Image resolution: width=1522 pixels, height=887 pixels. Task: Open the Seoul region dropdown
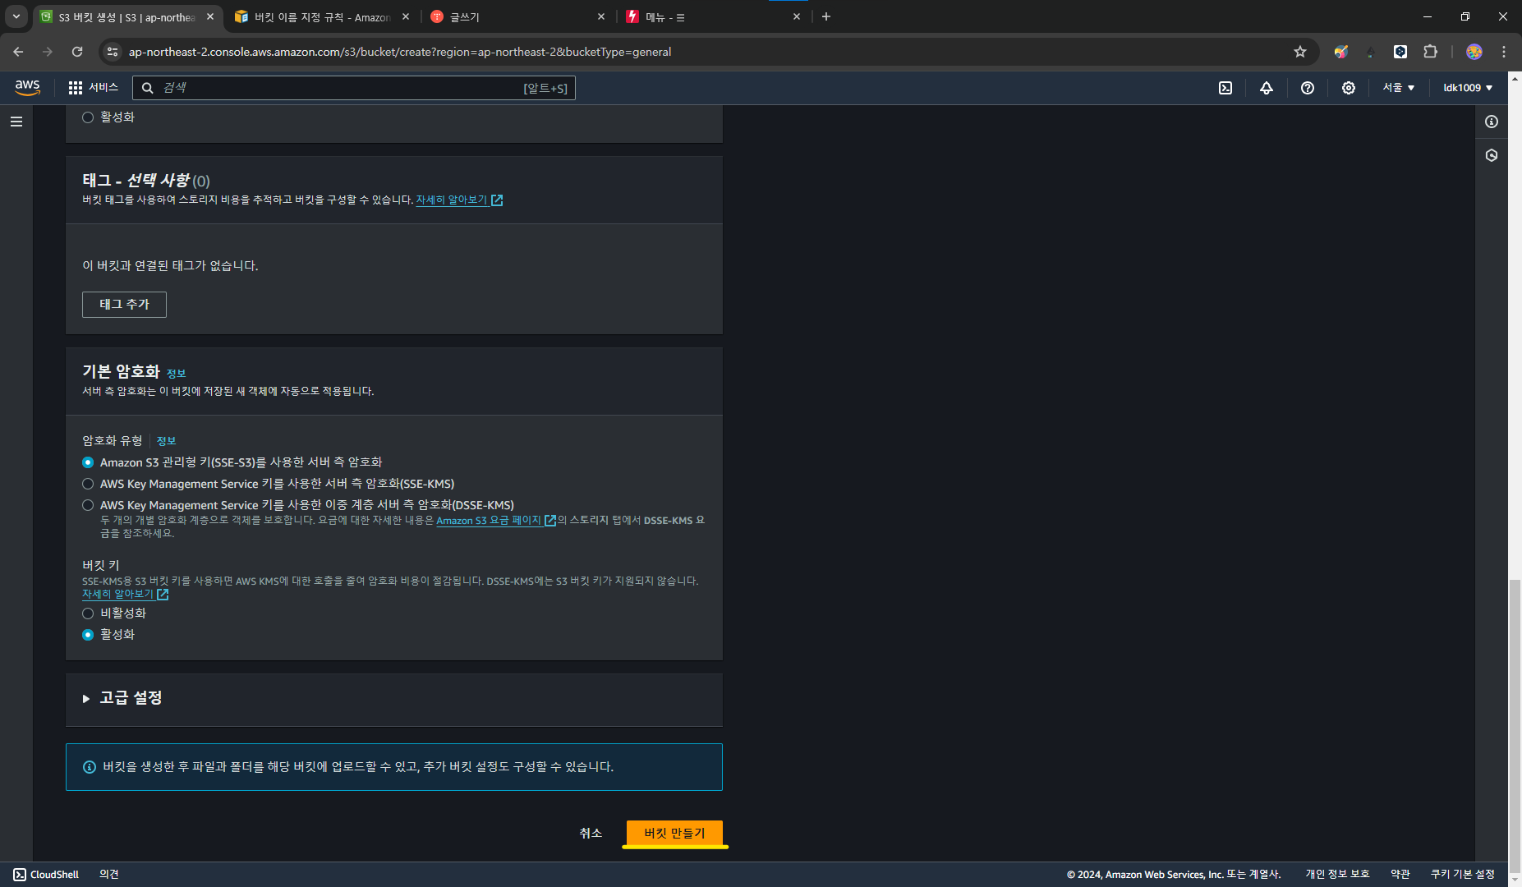(1399, 88)
